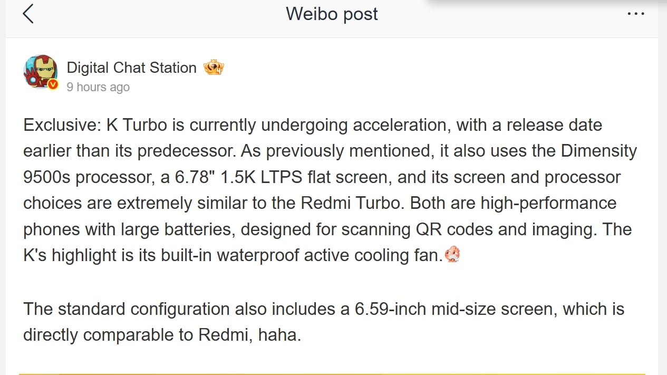Click the Weibo post title header

tap(331, 14)
